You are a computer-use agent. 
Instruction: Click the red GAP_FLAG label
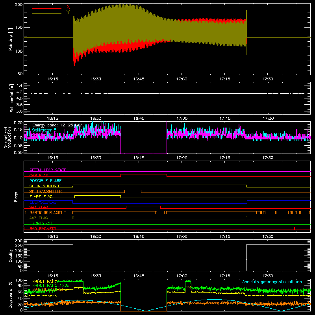coord(39,175)
